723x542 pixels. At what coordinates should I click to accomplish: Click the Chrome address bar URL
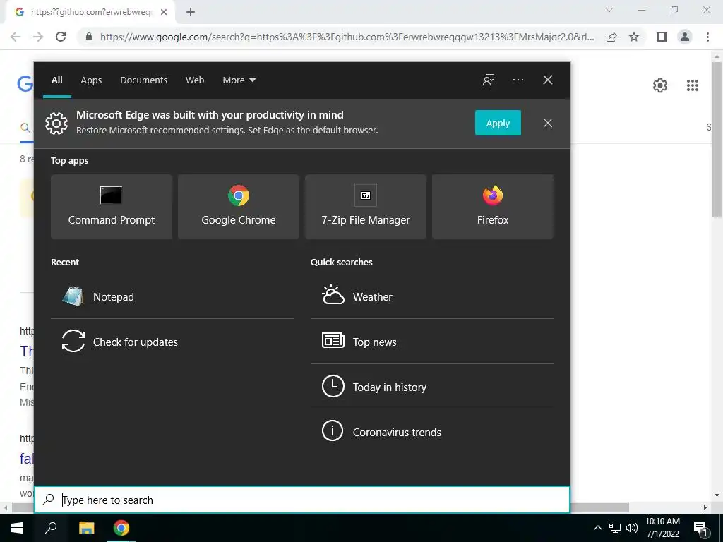pyautogui.click(x=347, y=37)
